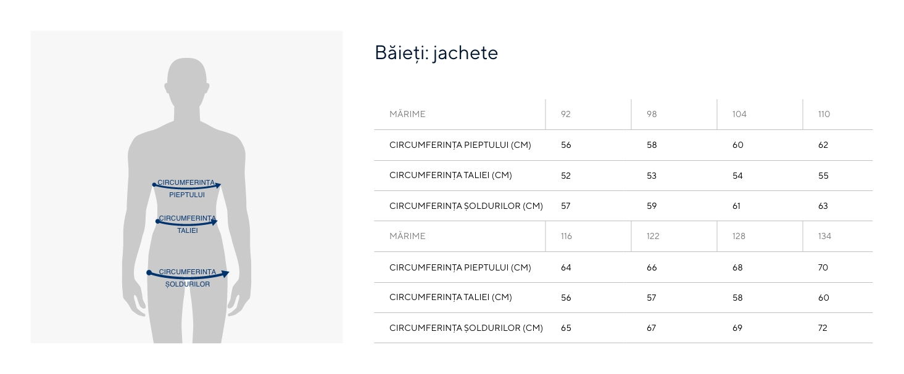Choose the size 110 column header
This screenshot has height=374, width=904.
pyautogui.click(x=824, y=114)
